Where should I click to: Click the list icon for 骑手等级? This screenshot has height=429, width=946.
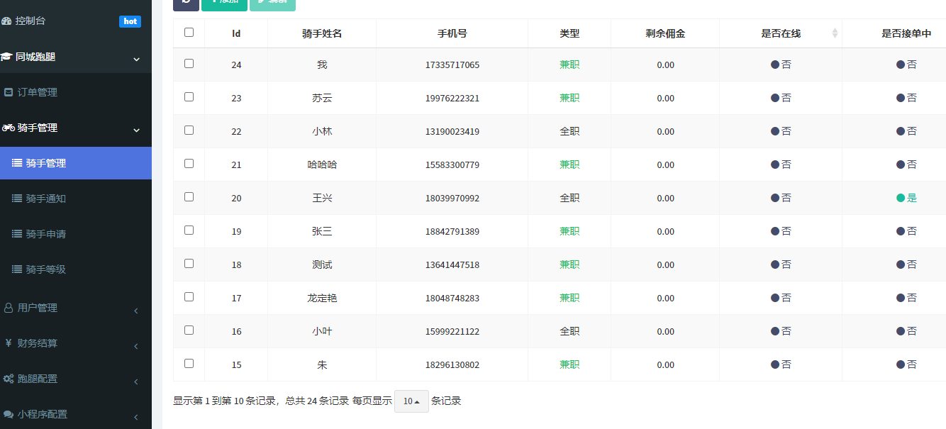pos(17,269)
